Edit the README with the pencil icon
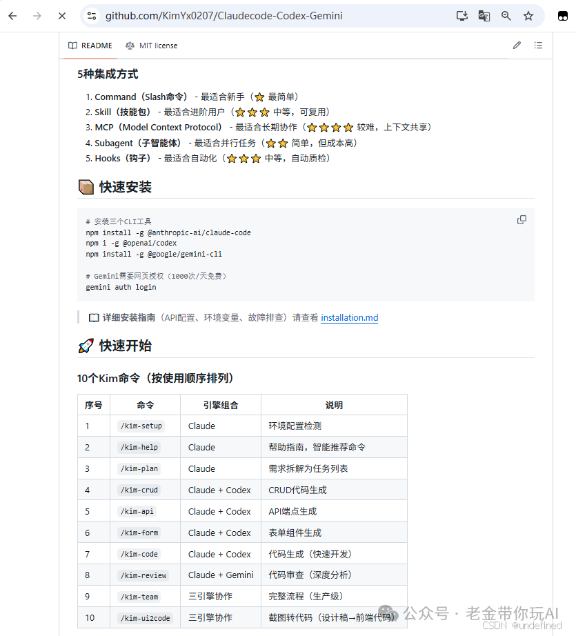Screen dimensions: 576x636 pos(517,45)
